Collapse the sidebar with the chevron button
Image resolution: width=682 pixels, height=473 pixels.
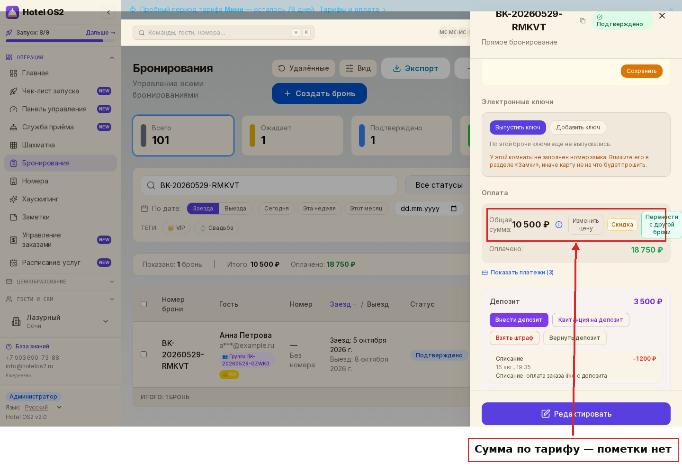[108, 12]
